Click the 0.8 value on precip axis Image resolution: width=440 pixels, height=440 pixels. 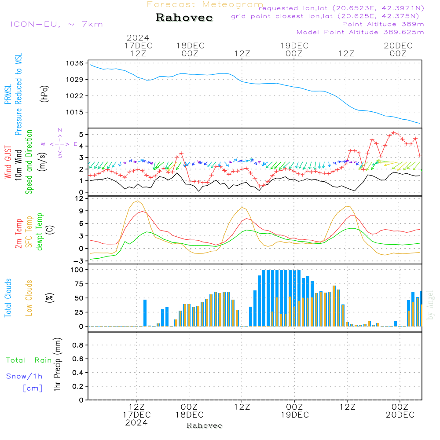tap(78, 345)
